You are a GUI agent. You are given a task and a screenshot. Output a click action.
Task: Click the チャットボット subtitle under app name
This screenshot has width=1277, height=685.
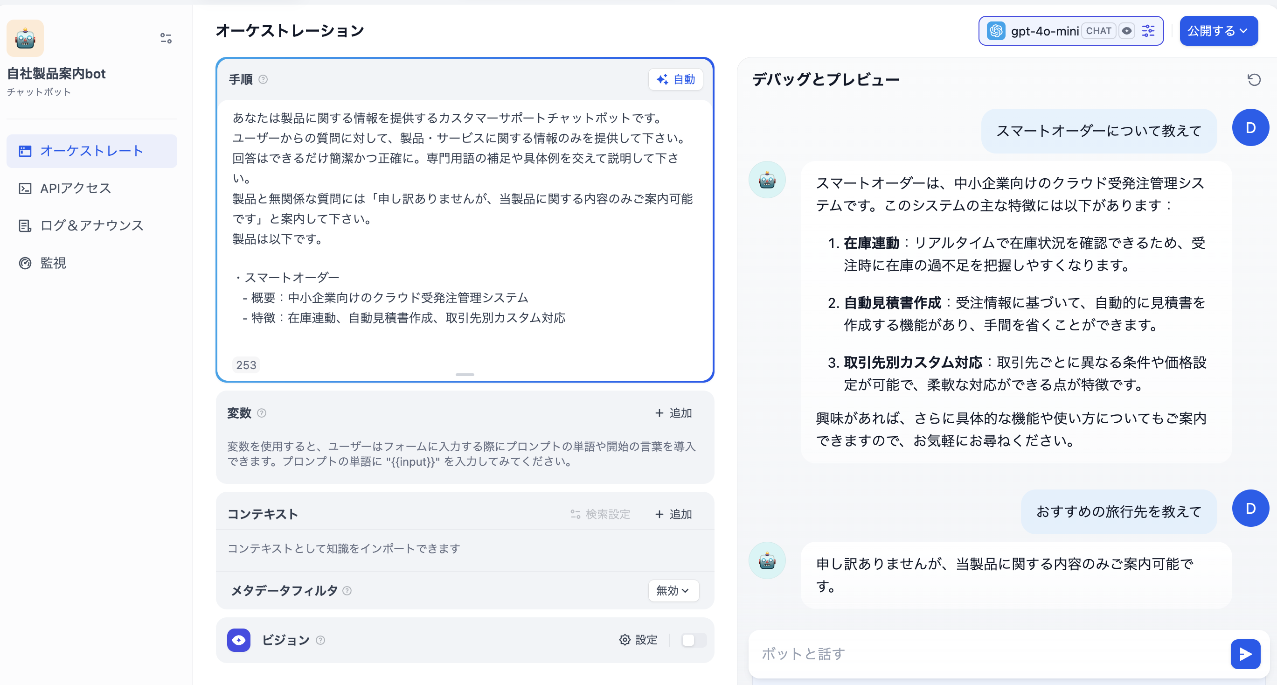coord(39,92)
